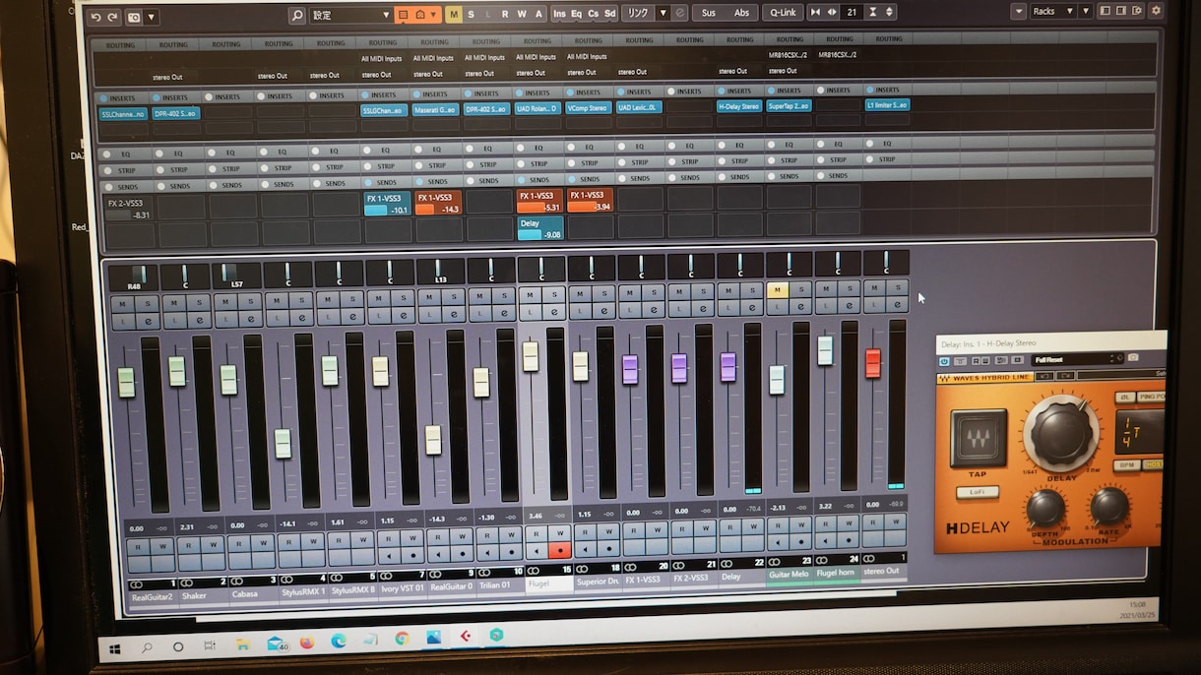Open the H-Delay Stereo insert slot
Screen dimensions: 1201x675
tap(739, 105)
